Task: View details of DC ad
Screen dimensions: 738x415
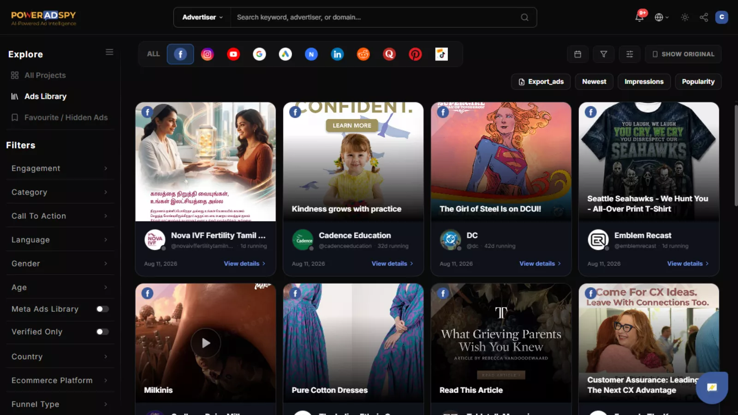Action: click(540, 264)
